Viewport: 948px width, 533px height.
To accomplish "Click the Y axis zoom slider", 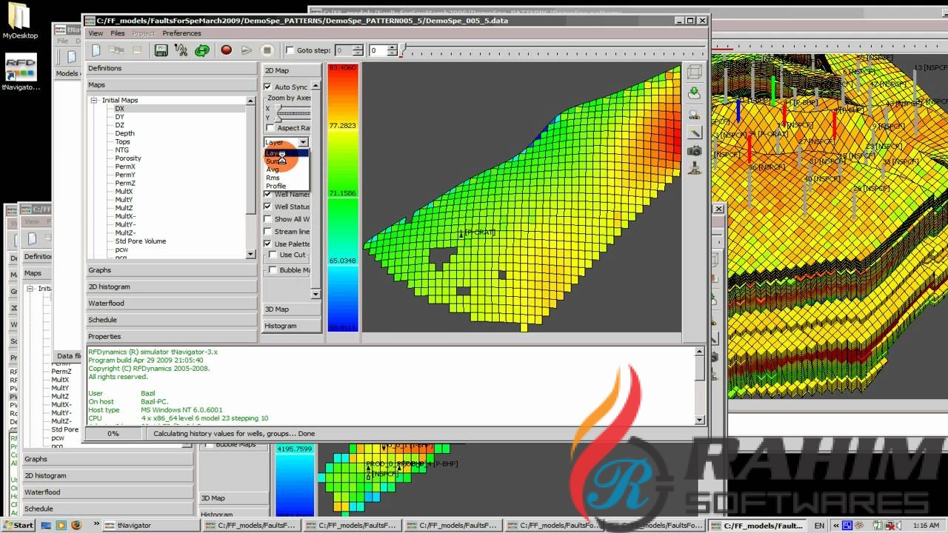I will click(293, 118).
